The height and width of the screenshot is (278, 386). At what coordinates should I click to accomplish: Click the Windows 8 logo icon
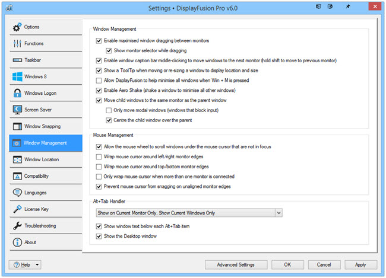[17, 76]
